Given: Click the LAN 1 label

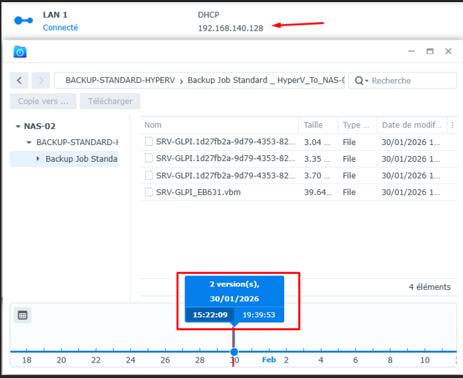Looking at the screenshot, I should click(x=55, y=15).
